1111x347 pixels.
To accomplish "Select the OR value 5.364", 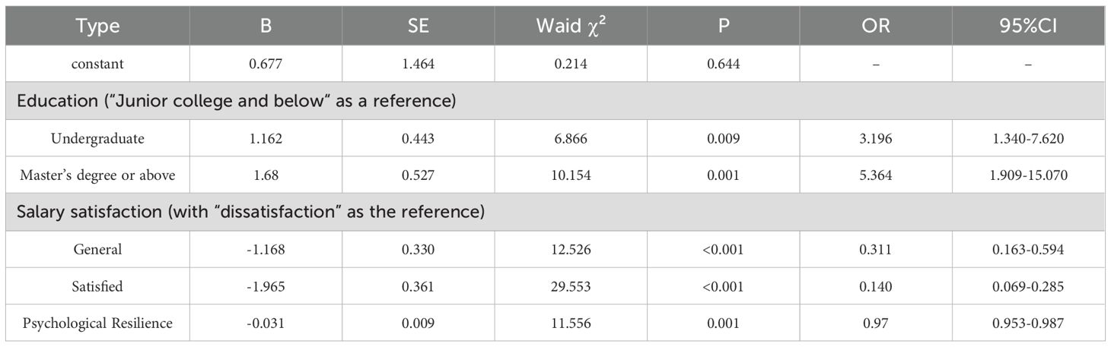I will pos(876,175).
